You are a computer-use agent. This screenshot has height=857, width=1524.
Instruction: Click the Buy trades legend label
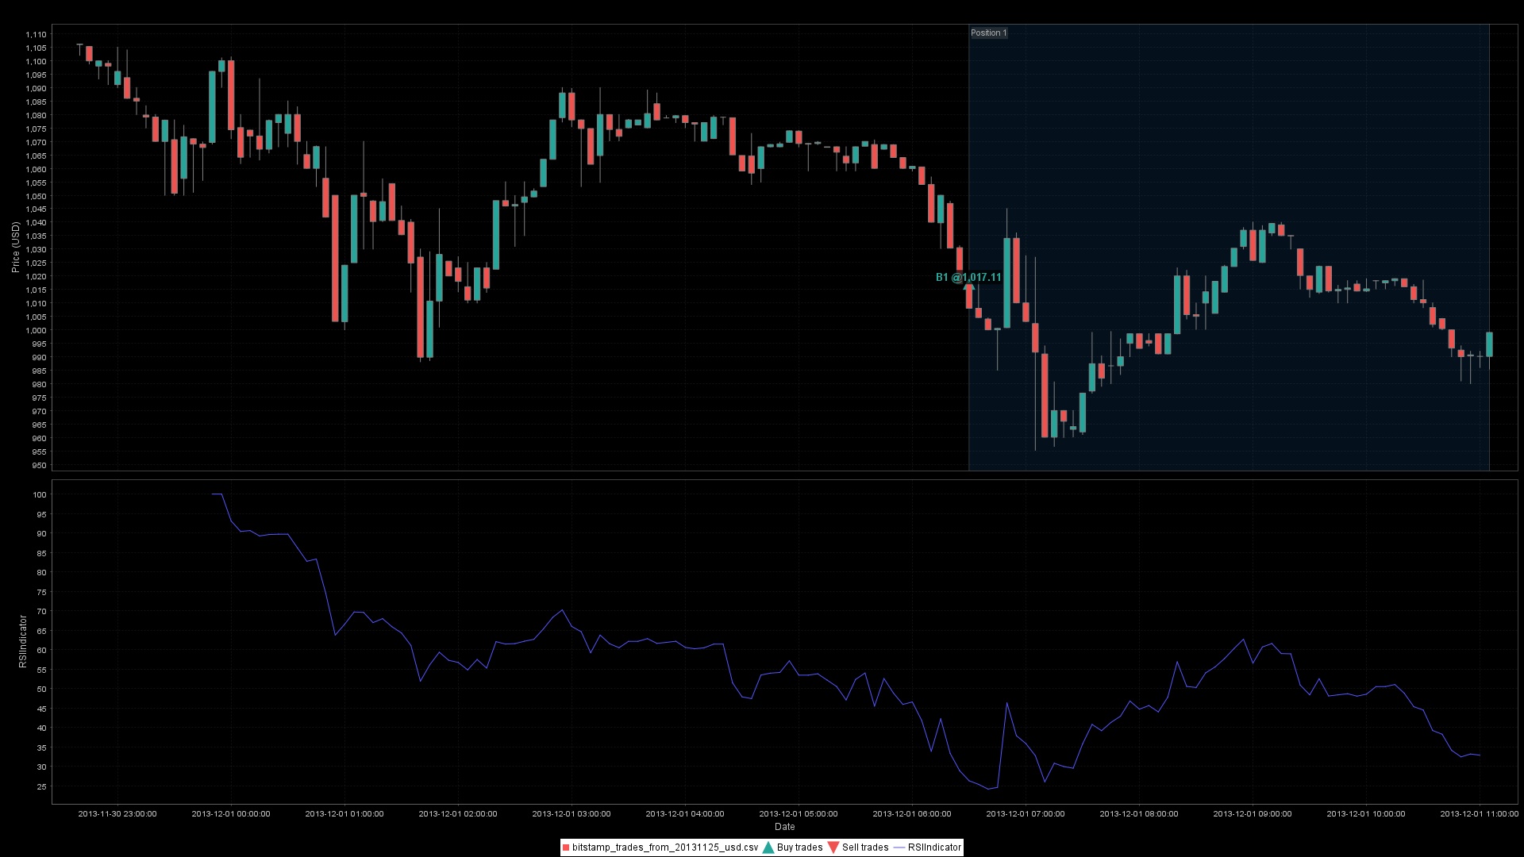click(799, 847)
